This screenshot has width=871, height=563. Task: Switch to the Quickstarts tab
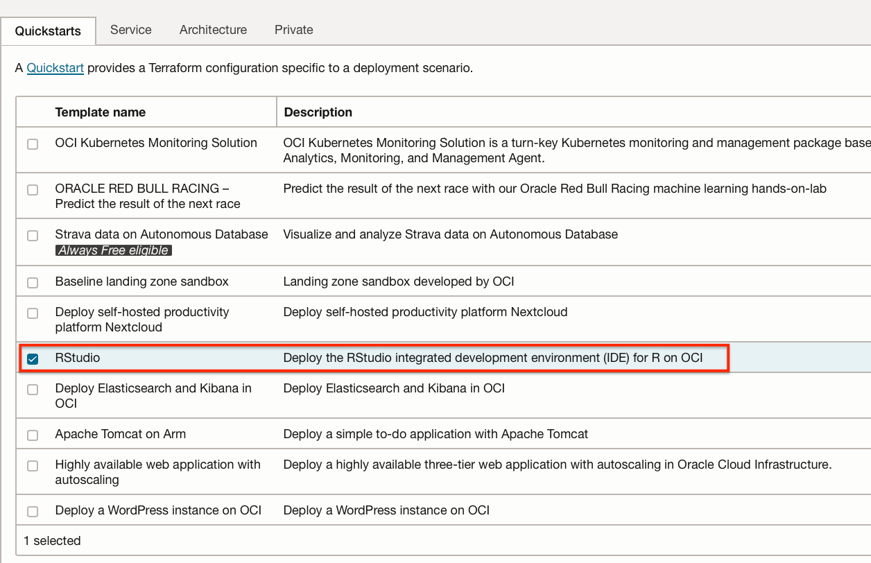tap(48, 31)
